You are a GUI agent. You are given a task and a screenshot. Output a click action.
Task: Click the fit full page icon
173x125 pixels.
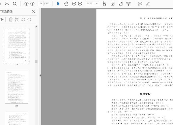tap(112, 4)
